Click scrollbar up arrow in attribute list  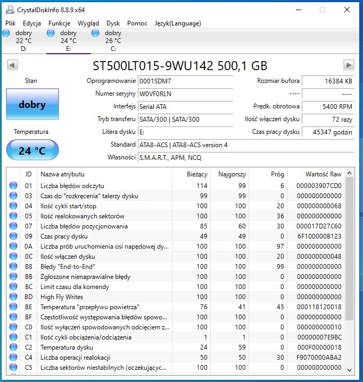pyautogui.click(x=349, y=173)
